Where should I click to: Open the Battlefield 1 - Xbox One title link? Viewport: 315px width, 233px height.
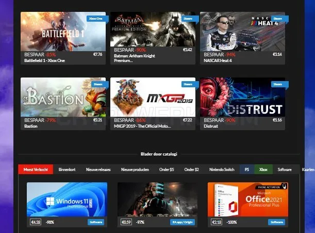pyautogui.click(x=45, y=60)
